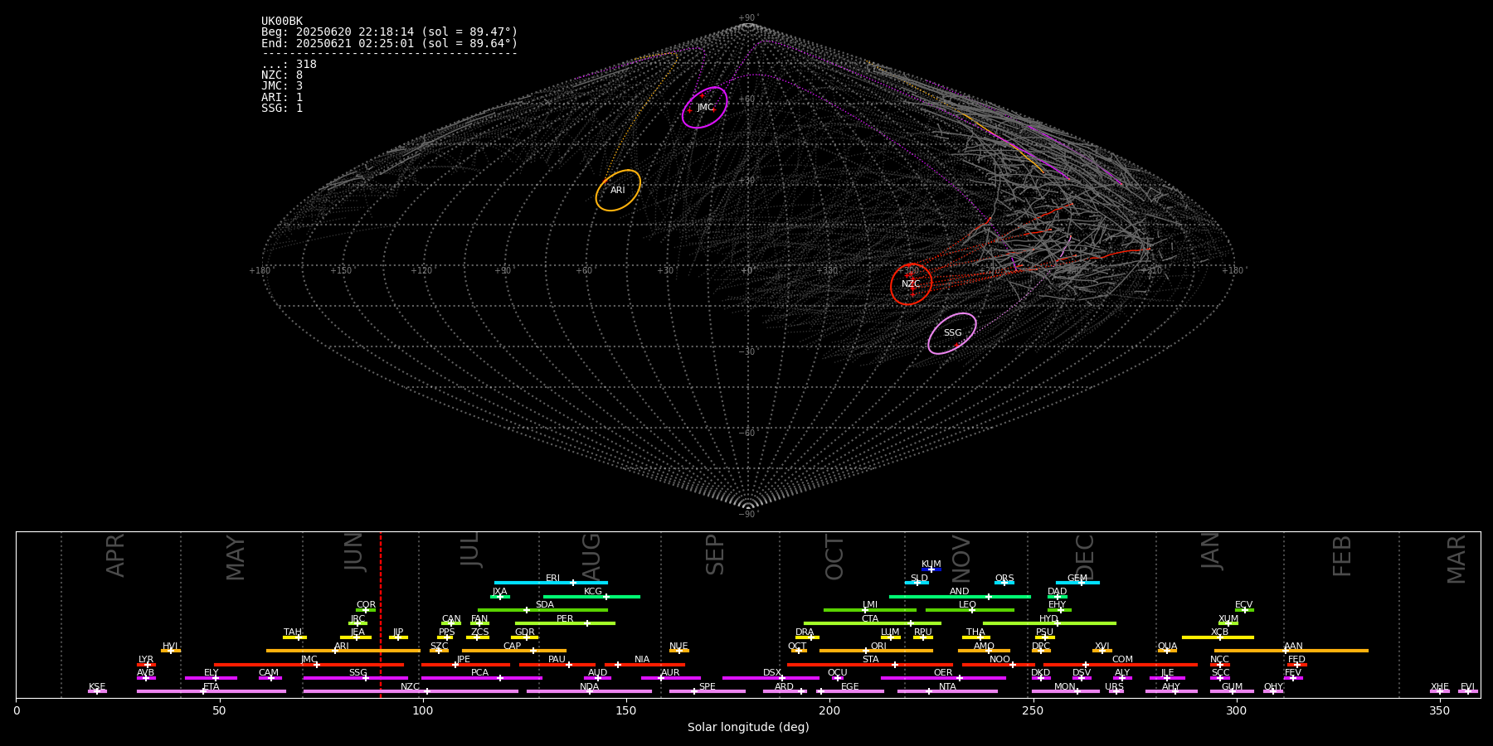Screen dimensions: 1493x746
Task: Select the station code text 'UK00BK'
Action: click(x=282, y=22)
